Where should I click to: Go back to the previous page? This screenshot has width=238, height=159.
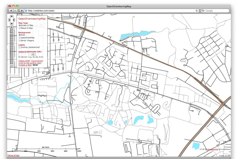coord(11,10)
